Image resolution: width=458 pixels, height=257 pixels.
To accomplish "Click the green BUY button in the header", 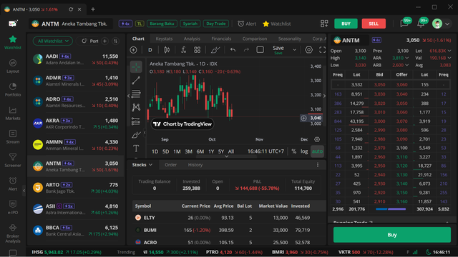I will [346, 24].
